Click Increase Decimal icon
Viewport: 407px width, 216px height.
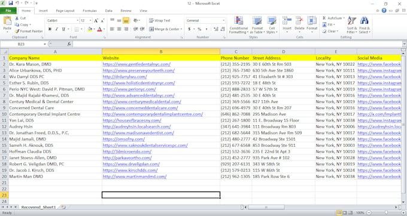[216, 29]
